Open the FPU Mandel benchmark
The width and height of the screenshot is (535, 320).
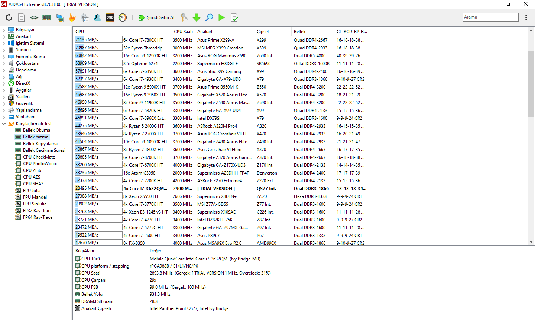[x=35, y=197]
